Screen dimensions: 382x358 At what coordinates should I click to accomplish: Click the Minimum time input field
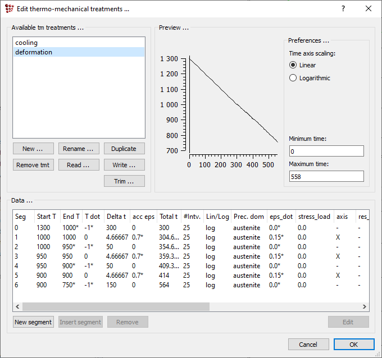pyautogui.click(x=326, y=152)
